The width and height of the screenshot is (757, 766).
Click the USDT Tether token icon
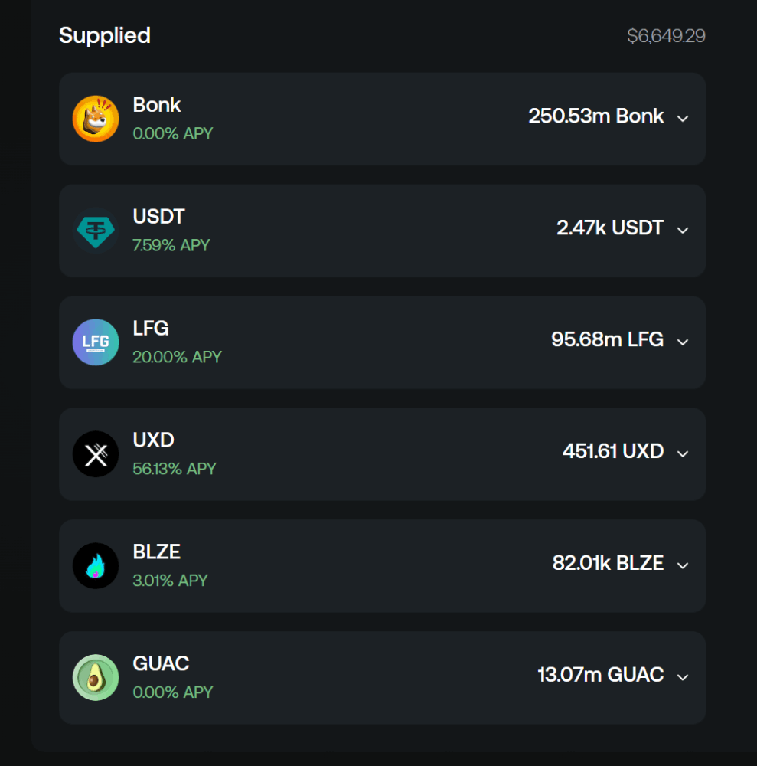pos(96,231)
